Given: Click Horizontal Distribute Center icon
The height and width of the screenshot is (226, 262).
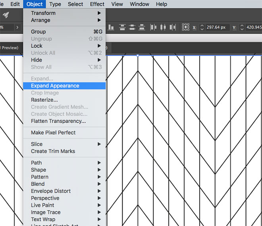Looking at the screenshot, I should click(162, 27).
